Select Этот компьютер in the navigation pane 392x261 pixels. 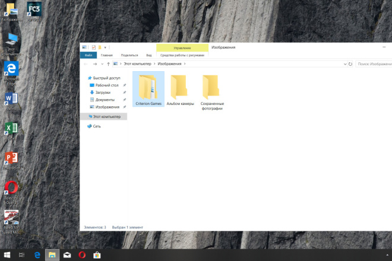tap(103, 116)
